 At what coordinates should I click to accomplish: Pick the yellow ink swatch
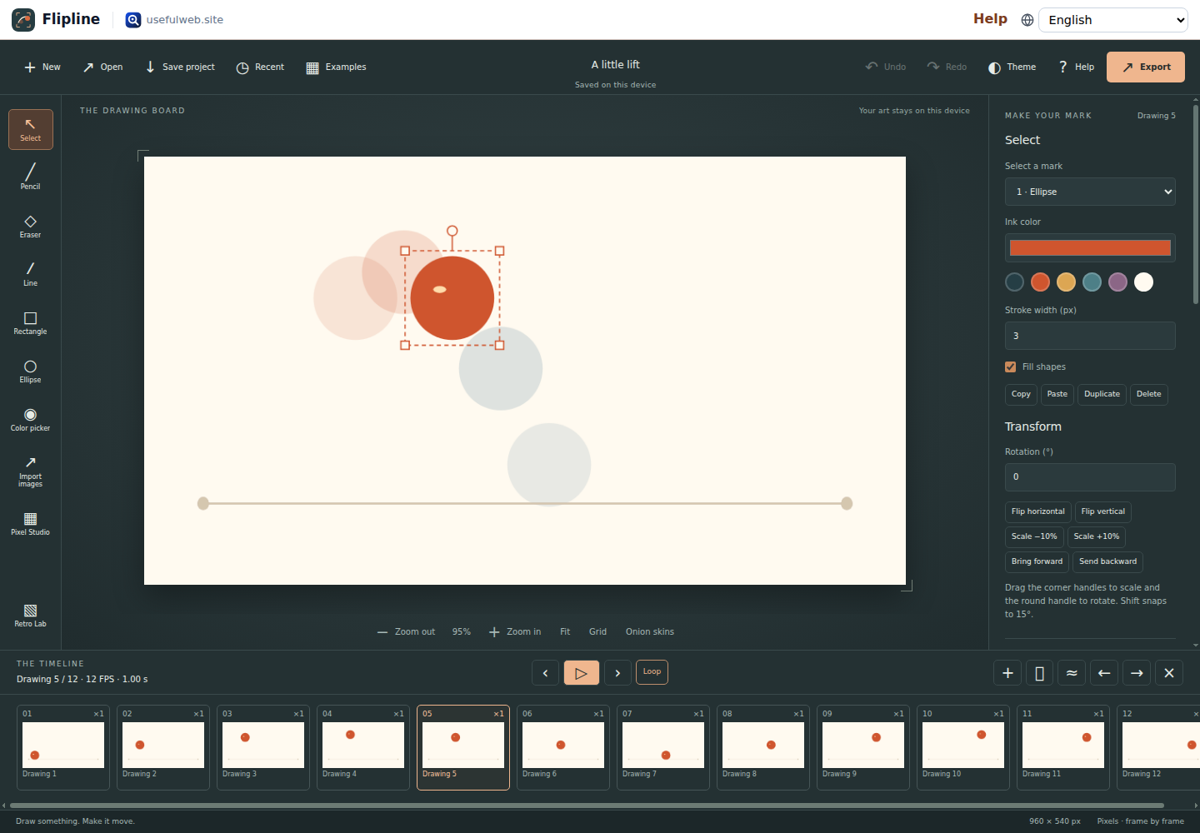tap(1066, 282)
